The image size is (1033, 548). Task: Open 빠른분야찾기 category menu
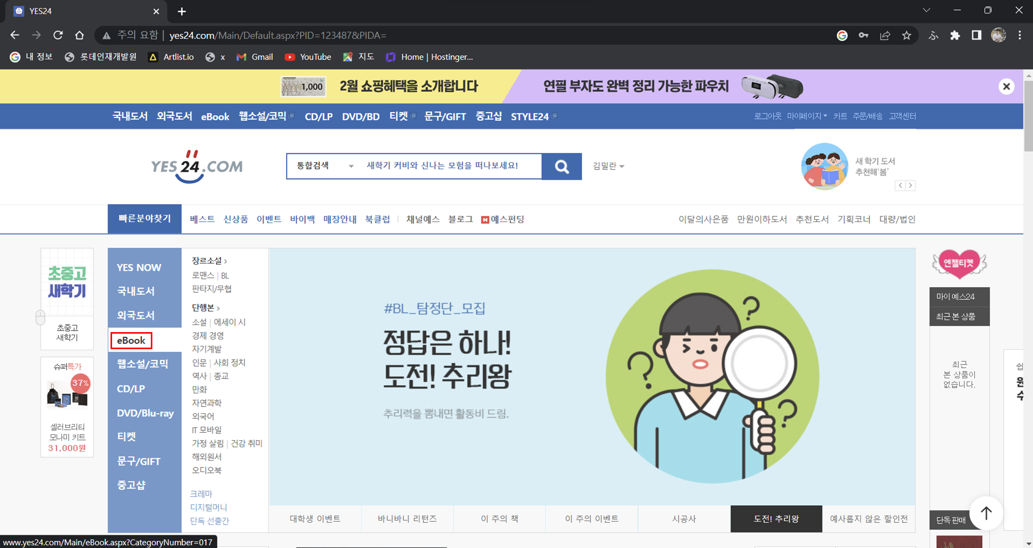pyautogui.click(x=145, y=219)
